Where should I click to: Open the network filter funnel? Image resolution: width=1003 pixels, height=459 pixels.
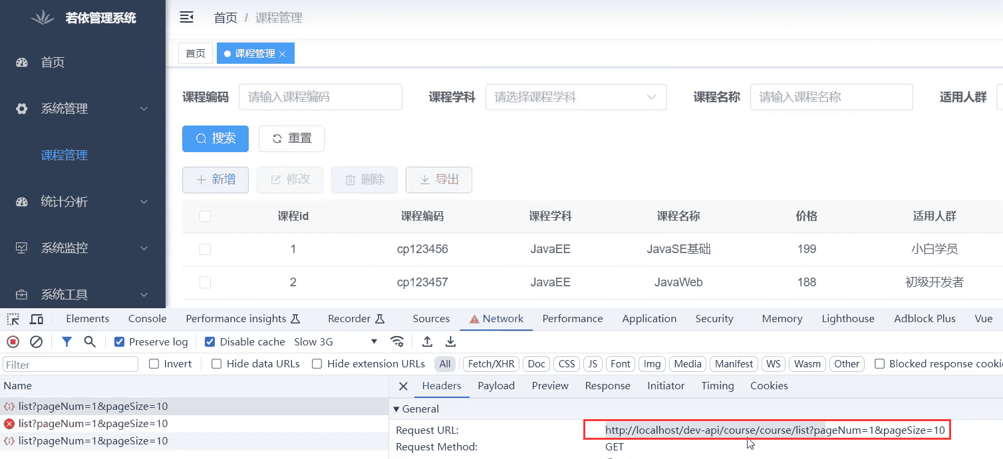(x=67, y=341)
